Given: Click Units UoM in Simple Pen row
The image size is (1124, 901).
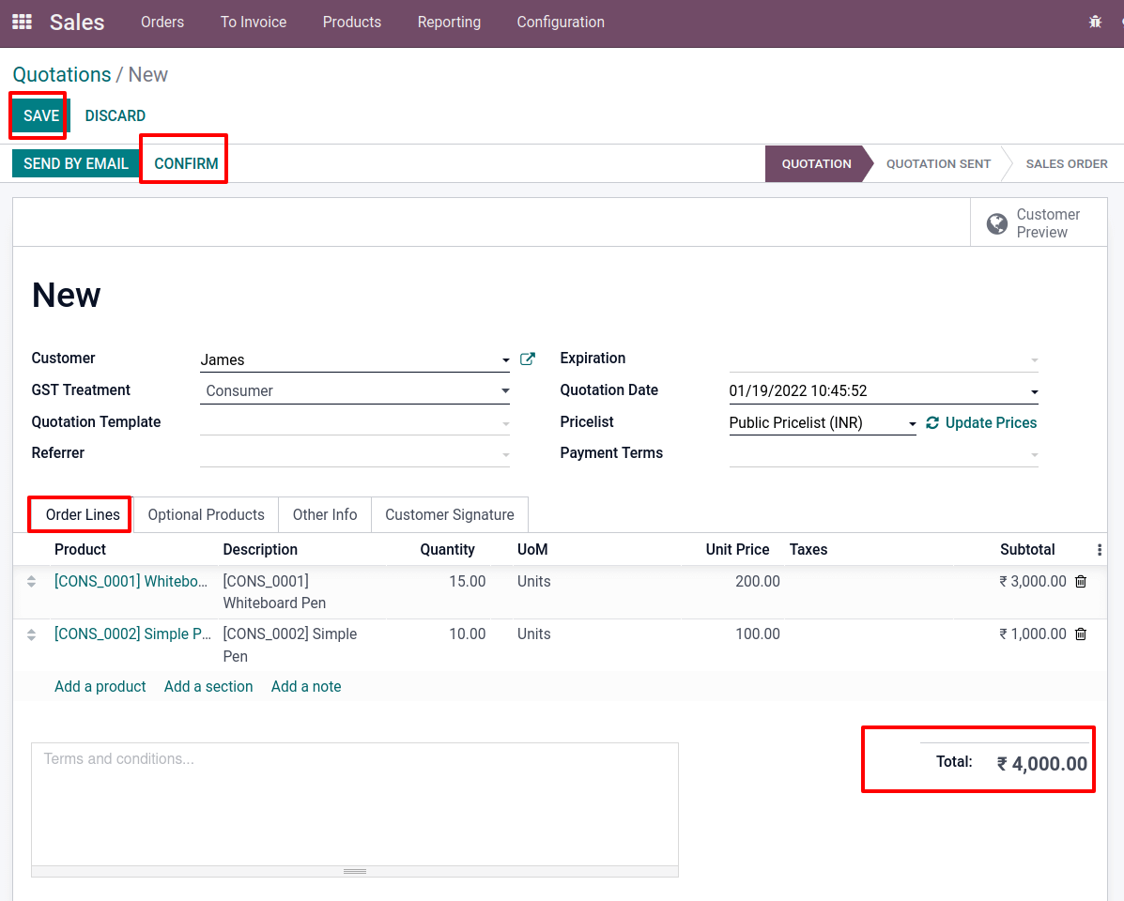Looking at the screenshot, I should pos(534,634).
